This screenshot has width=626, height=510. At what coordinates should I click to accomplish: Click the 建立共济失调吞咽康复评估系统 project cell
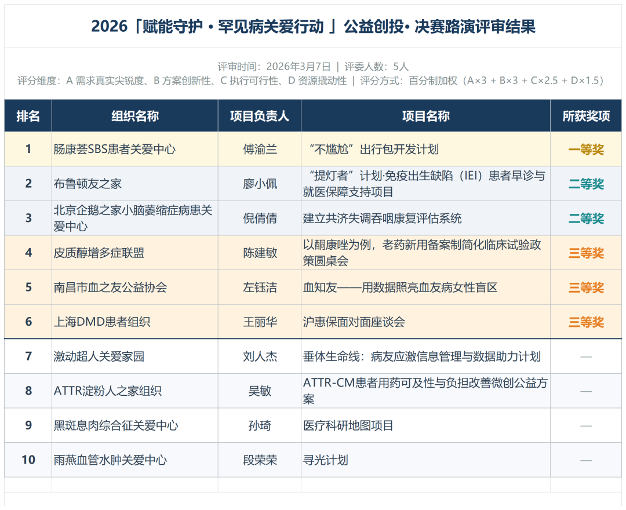[383, 218]
